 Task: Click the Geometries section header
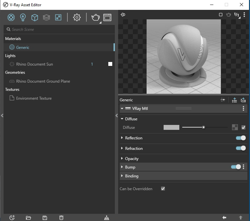click(x=15, y=72)
